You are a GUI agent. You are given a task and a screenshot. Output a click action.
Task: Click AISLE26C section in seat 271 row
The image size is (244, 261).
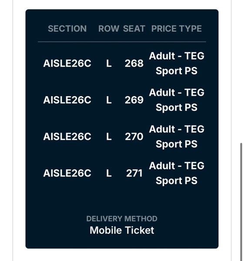click(x=67, y=173)
